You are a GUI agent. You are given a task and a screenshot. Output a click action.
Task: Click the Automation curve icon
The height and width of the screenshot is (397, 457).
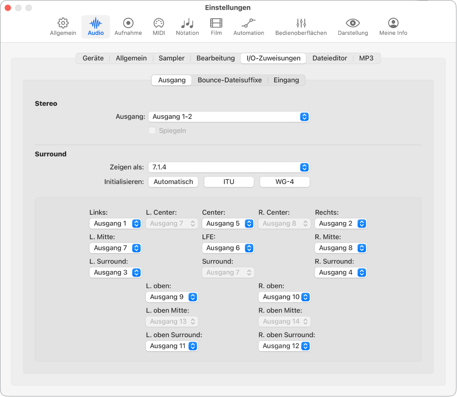[x=248, y=27]
